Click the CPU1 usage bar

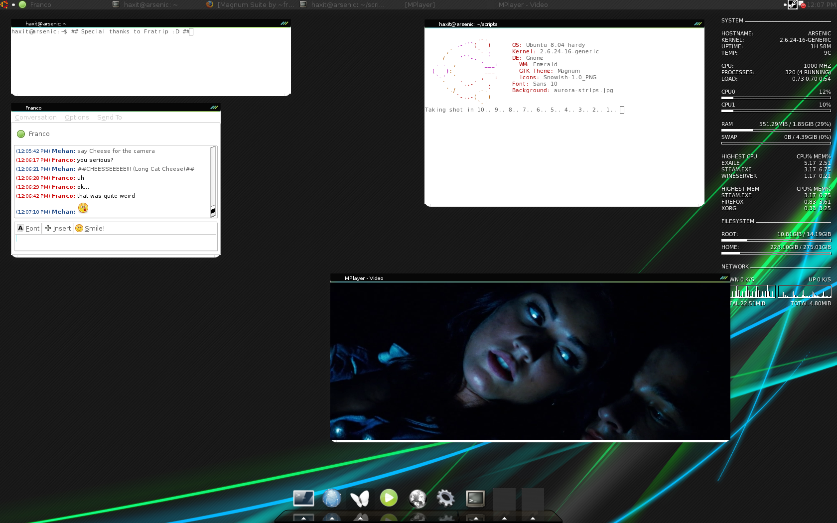776,111
